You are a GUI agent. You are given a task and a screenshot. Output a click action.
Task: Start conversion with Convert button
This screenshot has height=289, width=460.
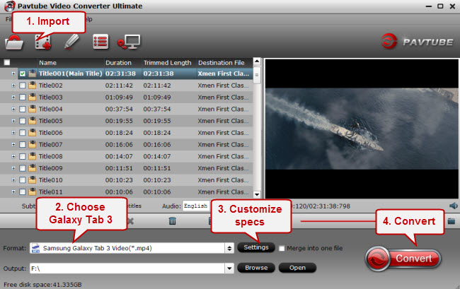[x=403, y=259]
